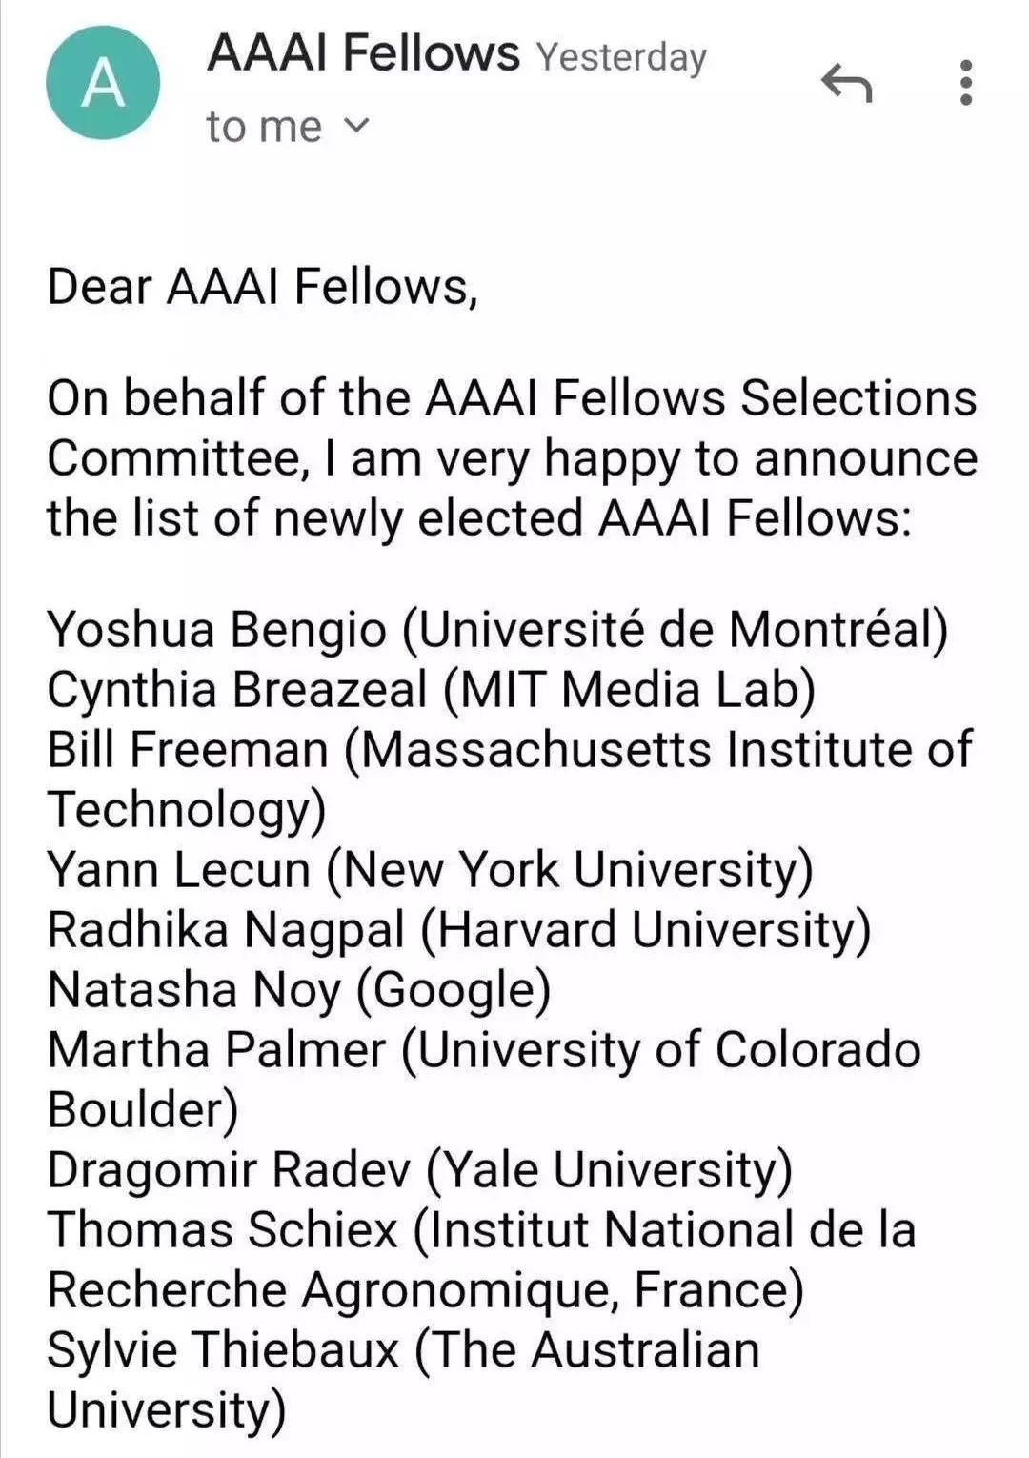The image size is (1029, 1458).
Task: Tap the Thomas Schiex entry
Action: point(481,1229)
